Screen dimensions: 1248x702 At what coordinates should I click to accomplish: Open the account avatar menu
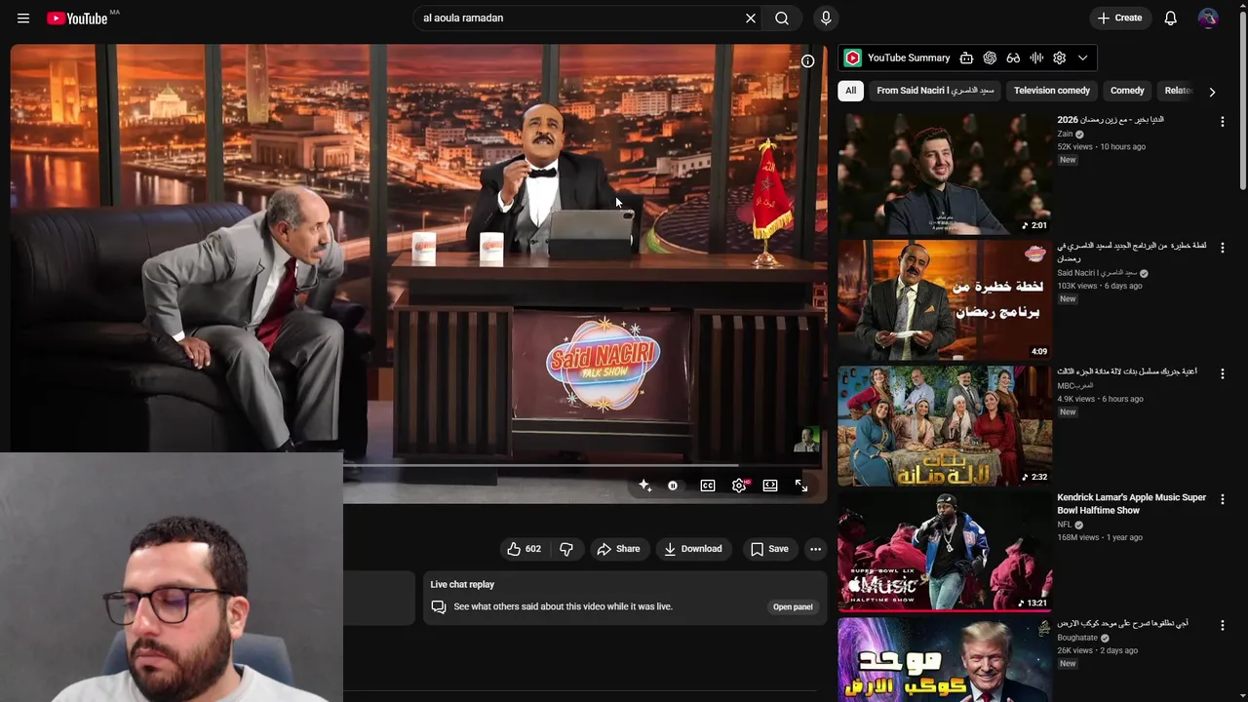click(1208, 19)
